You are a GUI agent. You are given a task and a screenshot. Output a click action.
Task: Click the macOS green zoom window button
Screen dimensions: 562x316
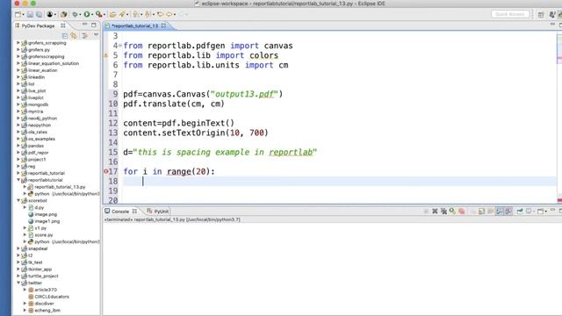click(33, 4)
